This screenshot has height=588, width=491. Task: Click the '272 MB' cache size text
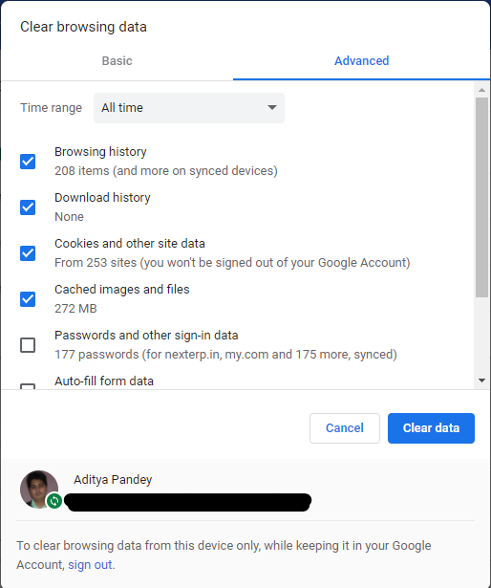[x=75, y=309]
